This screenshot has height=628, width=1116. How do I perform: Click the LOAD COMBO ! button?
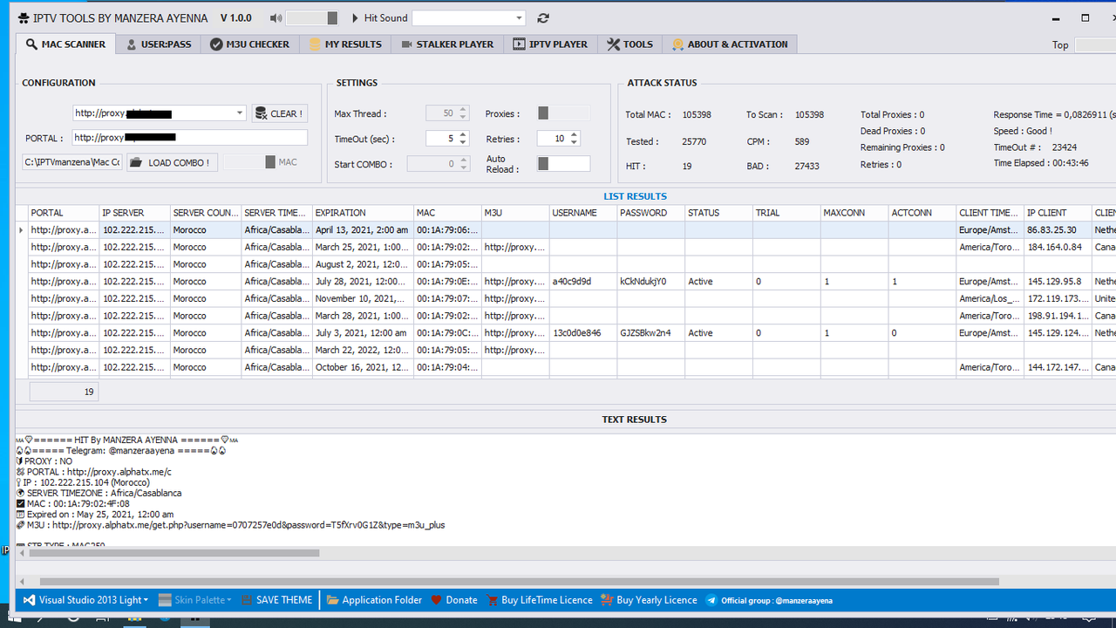coord(172,162)
